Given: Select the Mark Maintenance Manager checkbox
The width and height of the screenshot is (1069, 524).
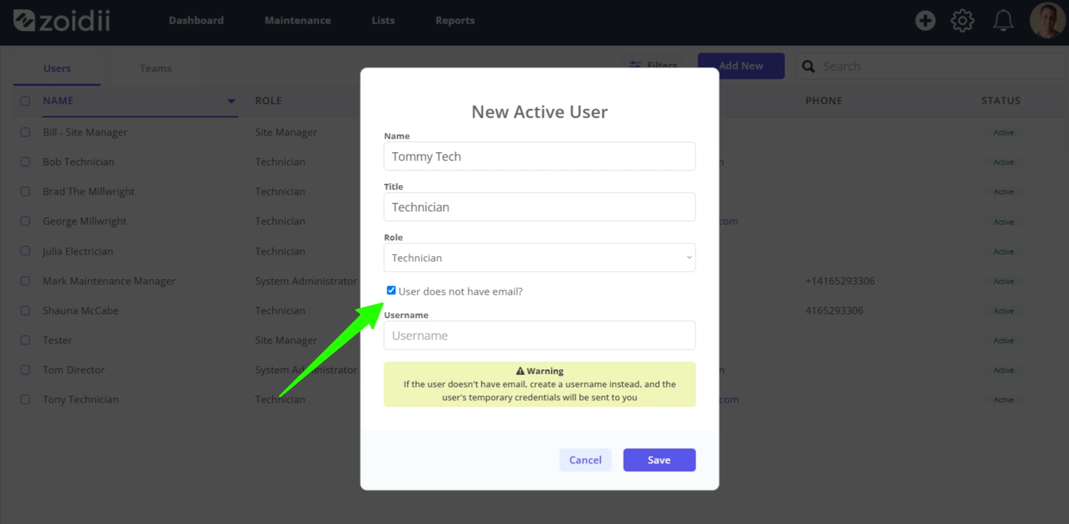Looking at the screenshot, I should point(25,281).
